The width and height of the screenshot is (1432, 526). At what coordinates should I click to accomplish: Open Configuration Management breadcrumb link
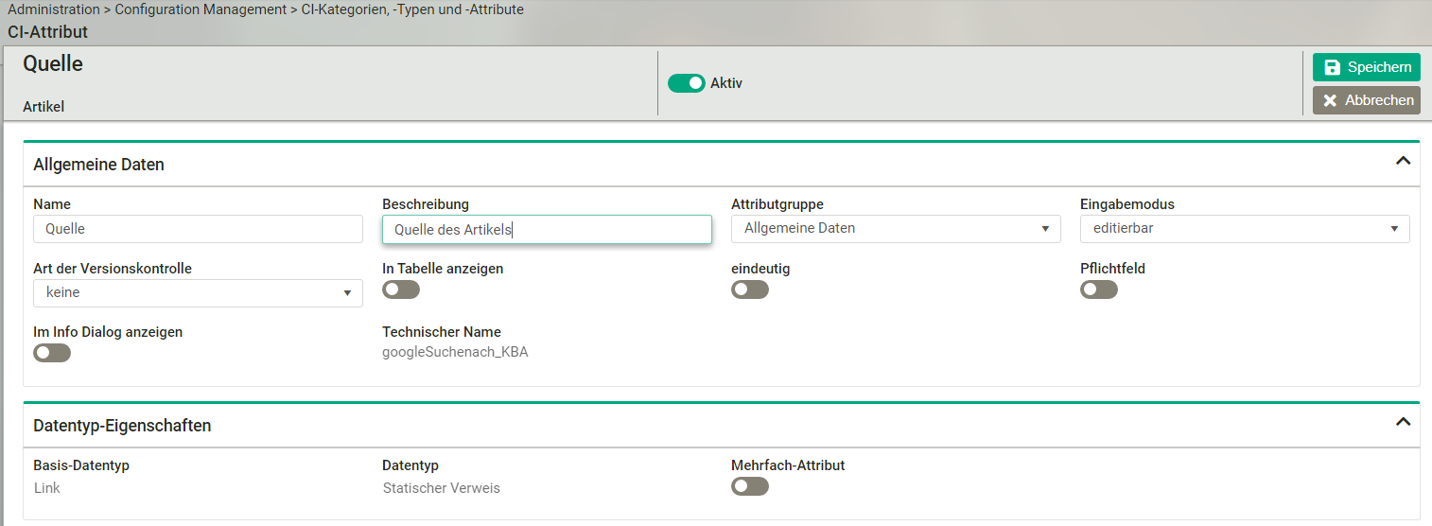click(x=200, y=9)
